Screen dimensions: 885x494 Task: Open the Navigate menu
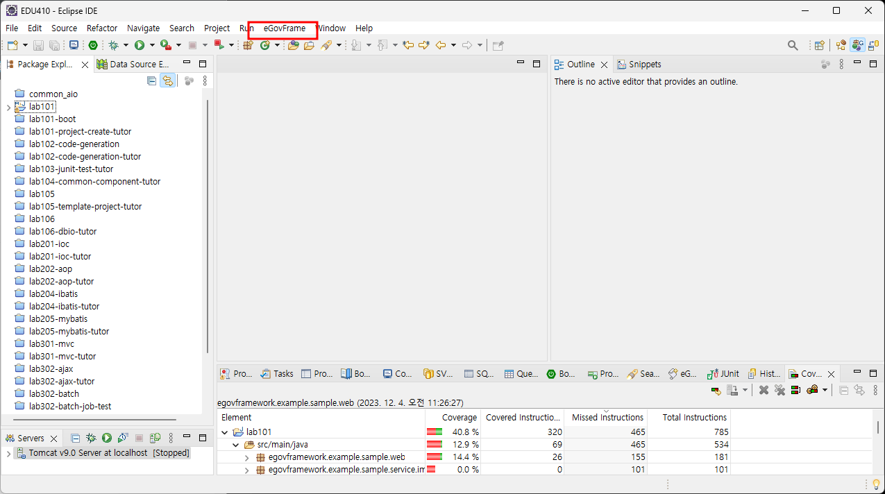143,28
